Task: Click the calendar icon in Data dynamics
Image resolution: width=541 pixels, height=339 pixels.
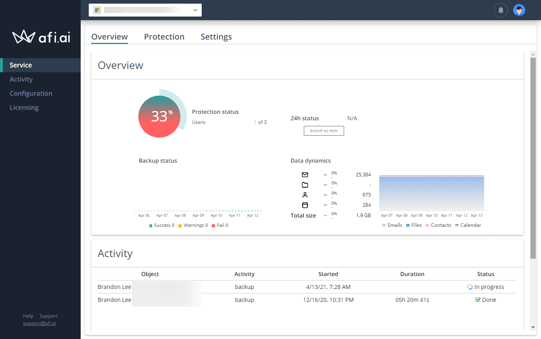Action: [x=305, y=205]
